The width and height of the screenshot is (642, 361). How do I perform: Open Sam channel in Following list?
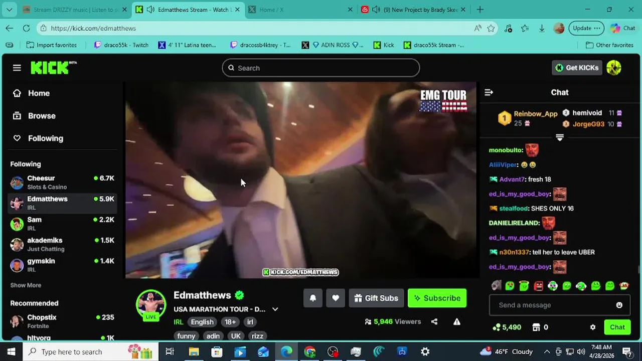[x=63, y=224]
